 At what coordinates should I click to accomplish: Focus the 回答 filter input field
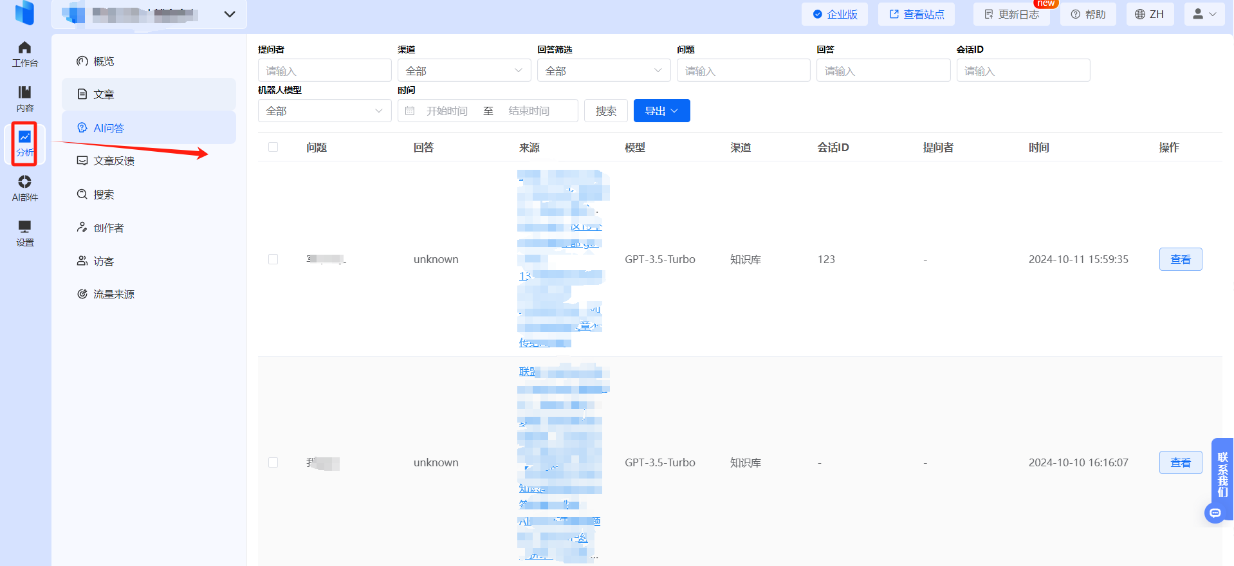(x=883, y=70)
